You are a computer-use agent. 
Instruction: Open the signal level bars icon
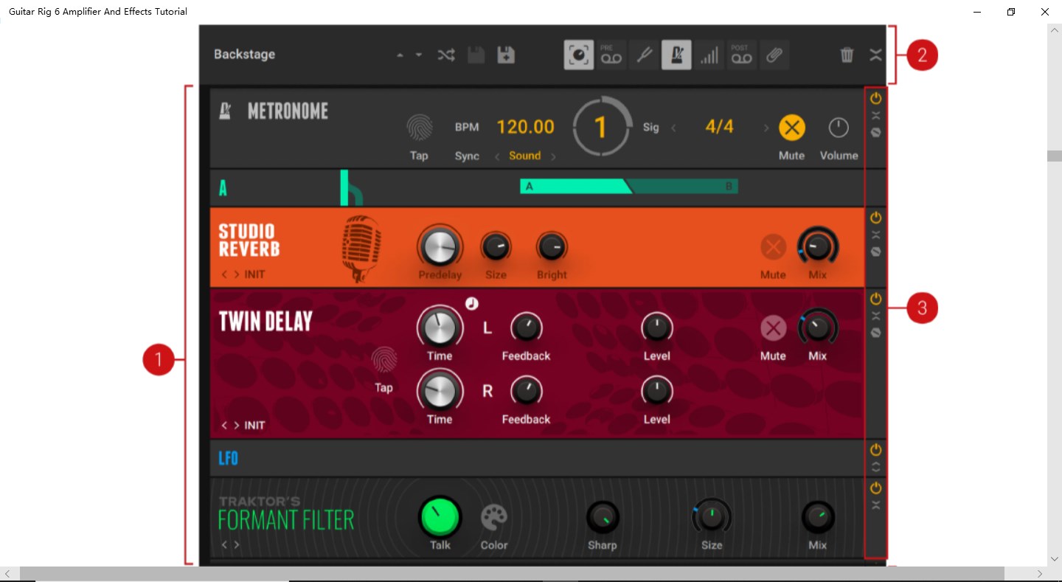(x=709, y=55)
